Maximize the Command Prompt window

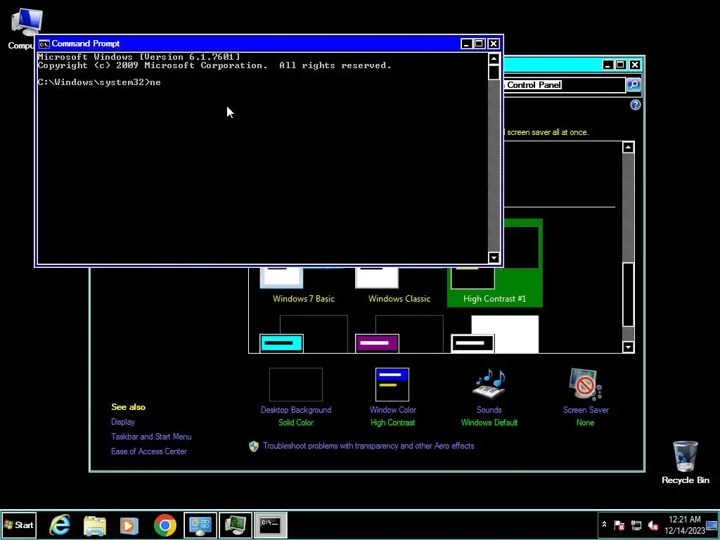click(479, 44)
